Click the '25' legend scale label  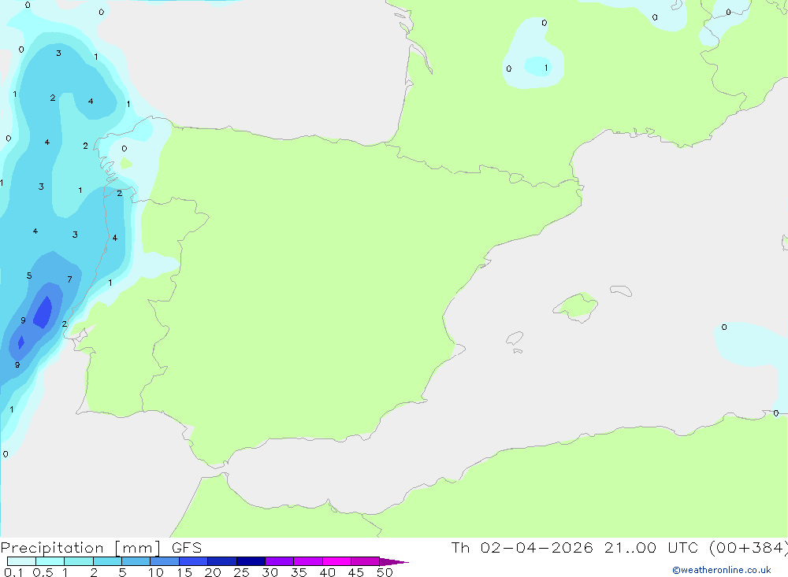click(x=242, y=572)
